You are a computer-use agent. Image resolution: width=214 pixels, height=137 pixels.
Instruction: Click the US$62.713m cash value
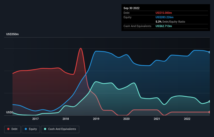pos(164,26)
